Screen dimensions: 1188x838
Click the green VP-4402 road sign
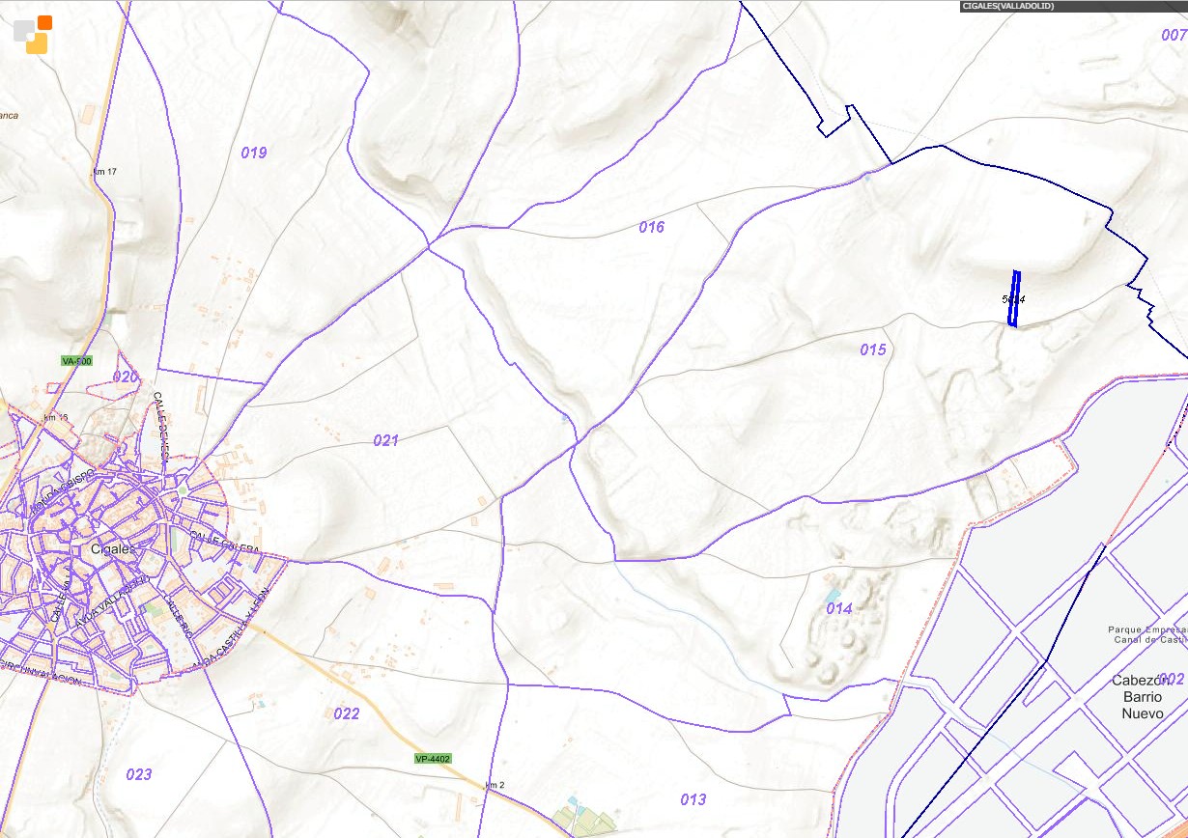[432, 759]
